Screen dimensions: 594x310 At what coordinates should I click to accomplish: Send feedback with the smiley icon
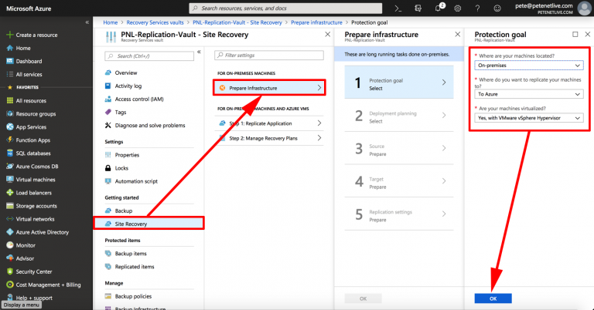[x=497, y=8]
